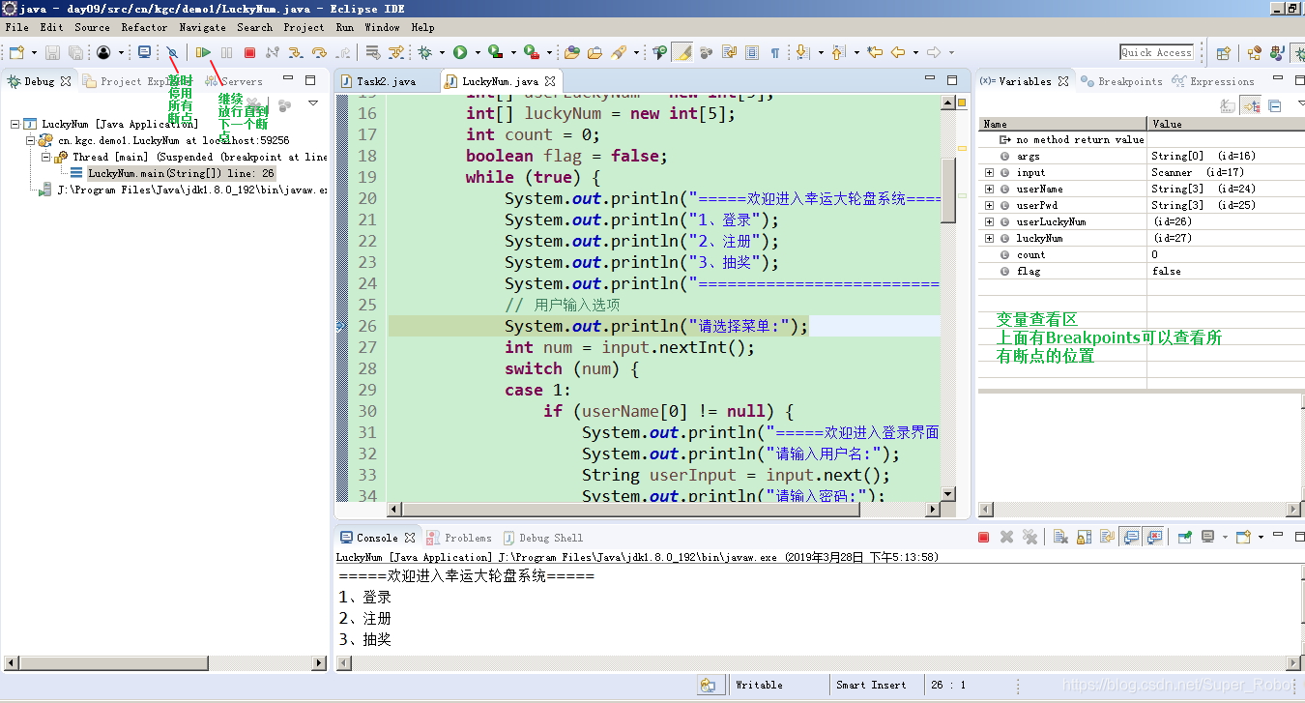1305x703 pixels.
Task: Click the Collapse All icon in the Variables view
Action: click(x=1274, y=105)
